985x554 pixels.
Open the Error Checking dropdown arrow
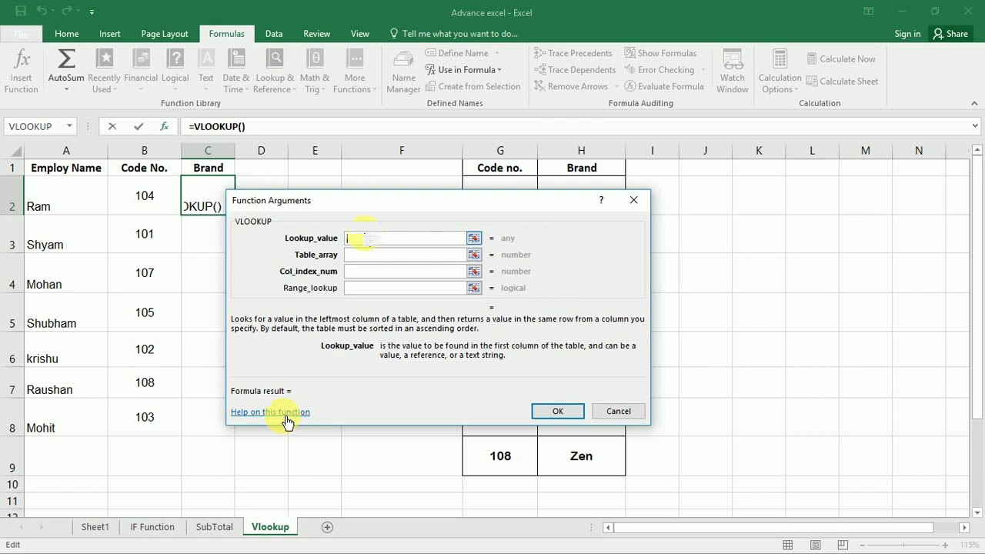tap(703, 70)
